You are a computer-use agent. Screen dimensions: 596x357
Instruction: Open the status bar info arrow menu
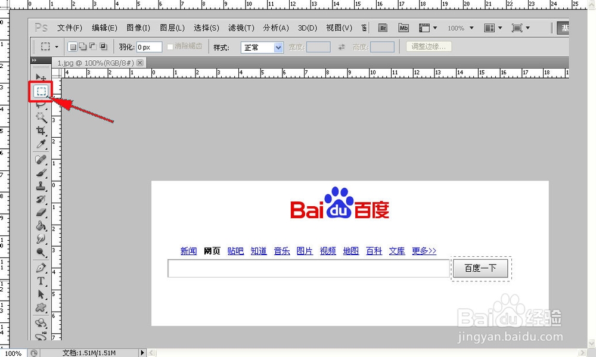tap(142, 353)
